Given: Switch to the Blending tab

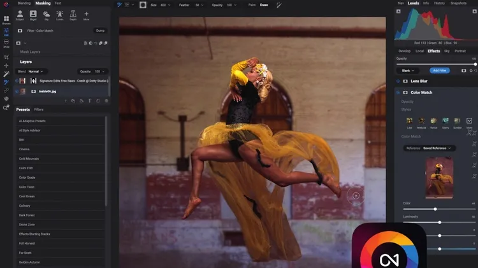Looking at the screenshot, I should [x=24, y=3].
